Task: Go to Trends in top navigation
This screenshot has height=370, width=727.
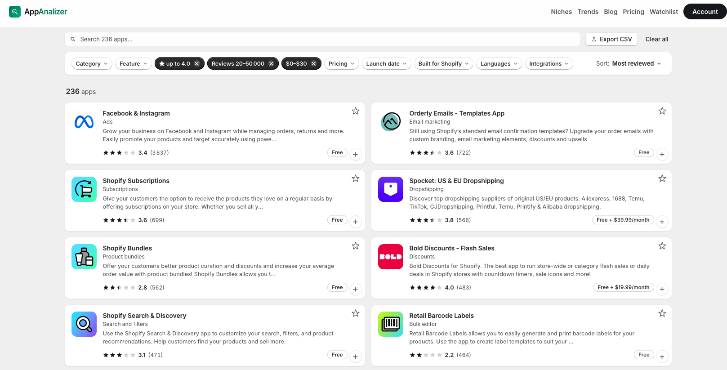Action: pos(588,12)
